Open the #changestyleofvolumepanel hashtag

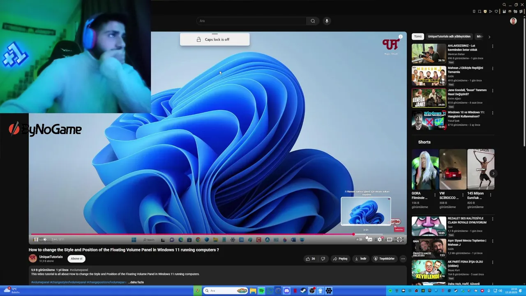68,282
